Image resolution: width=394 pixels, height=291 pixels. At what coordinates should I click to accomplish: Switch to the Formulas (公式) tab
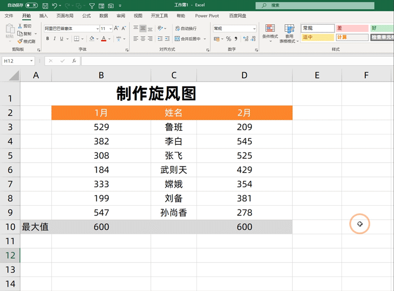[87, 16]
